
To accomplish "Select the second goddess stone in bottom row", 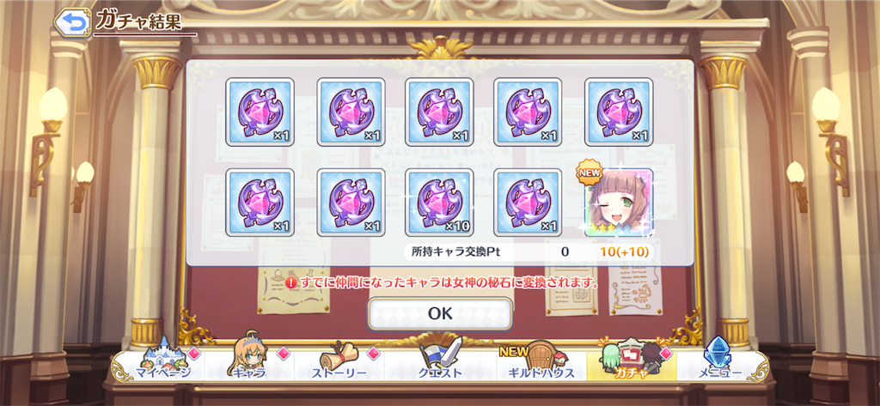I will click(x=351, y=203).
